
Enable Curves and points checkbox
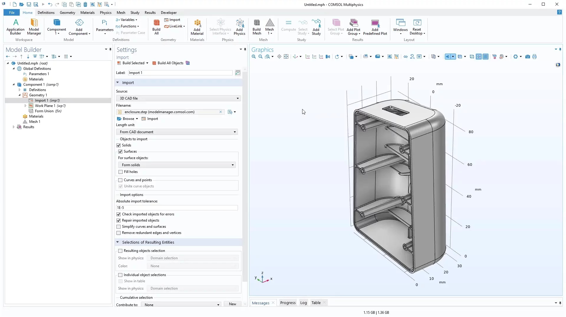click(x=120, y=180)
